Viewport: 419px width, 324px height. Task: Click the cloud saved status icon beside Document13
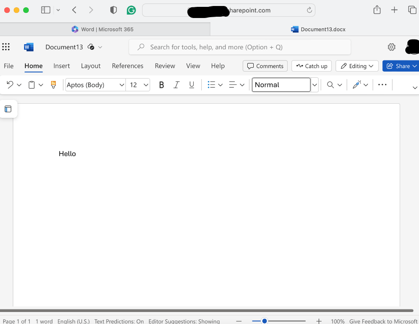click(x=91, y=47)
